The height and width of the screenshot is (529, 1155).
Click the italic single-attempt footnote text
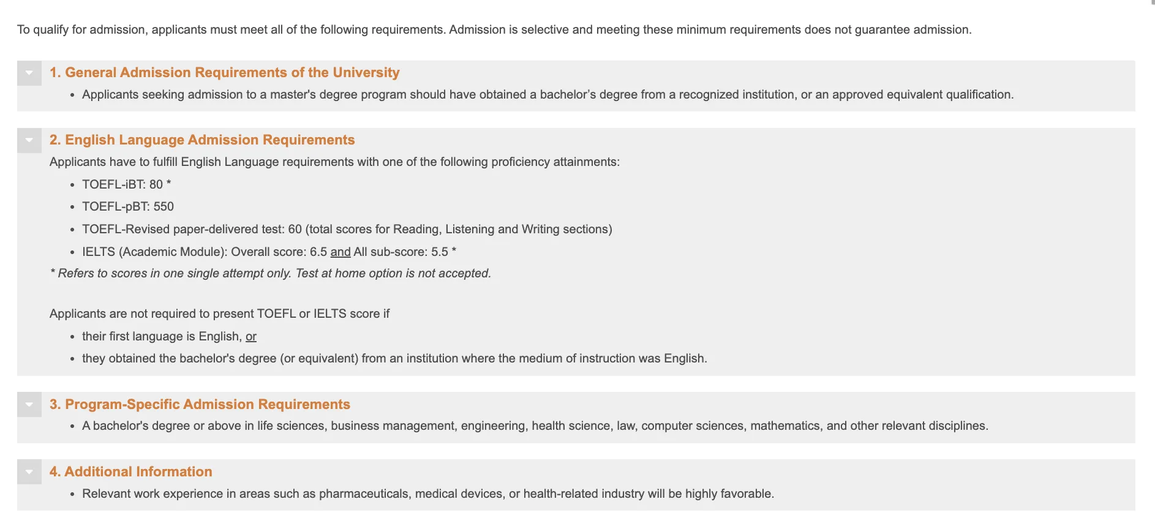coord(270,273)
